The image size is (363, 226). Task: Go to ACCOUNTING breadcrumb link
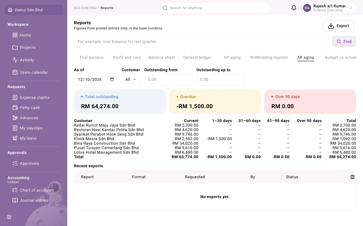click(85, 8)
